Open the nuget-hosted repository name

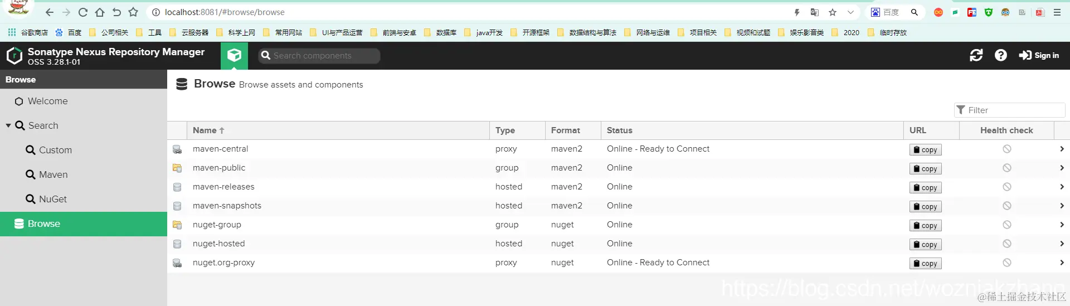pos(218,244)
